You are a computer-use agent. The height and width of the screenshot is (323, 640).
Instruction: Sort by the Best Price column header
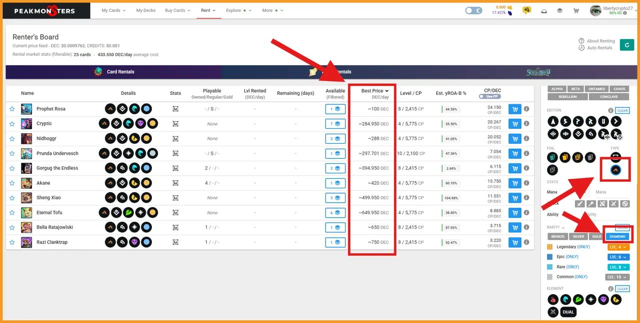pos(374,91)
